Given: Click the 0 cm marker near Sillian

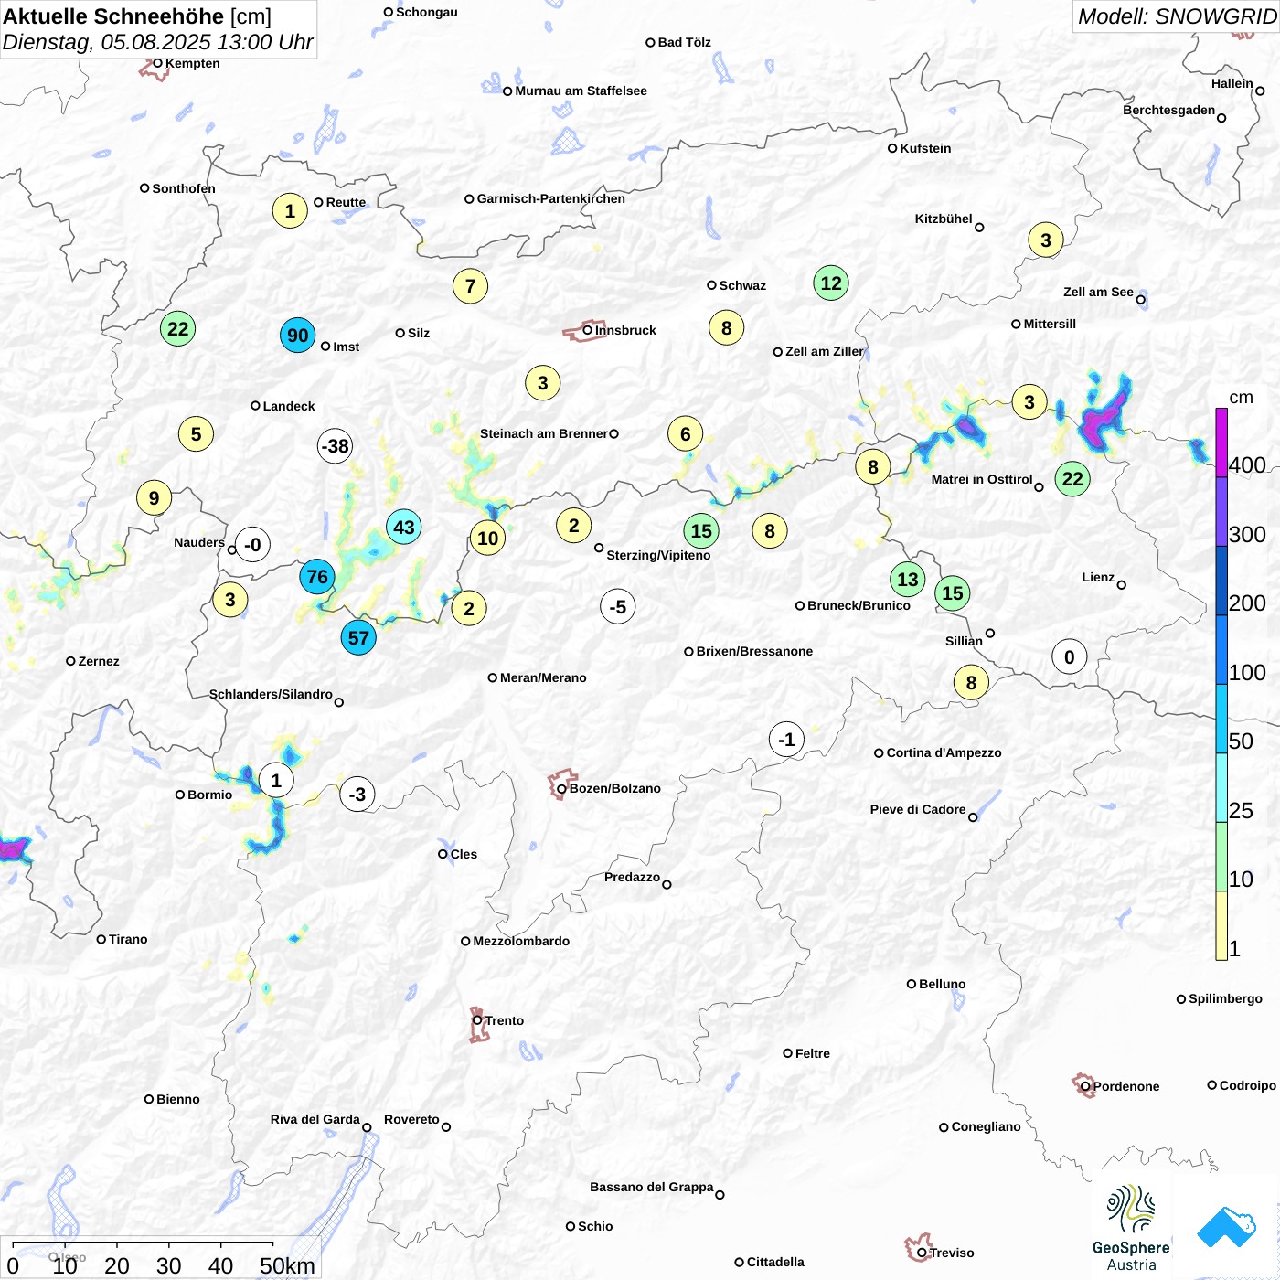Looking at the screenshot, I should point(1070,657).
